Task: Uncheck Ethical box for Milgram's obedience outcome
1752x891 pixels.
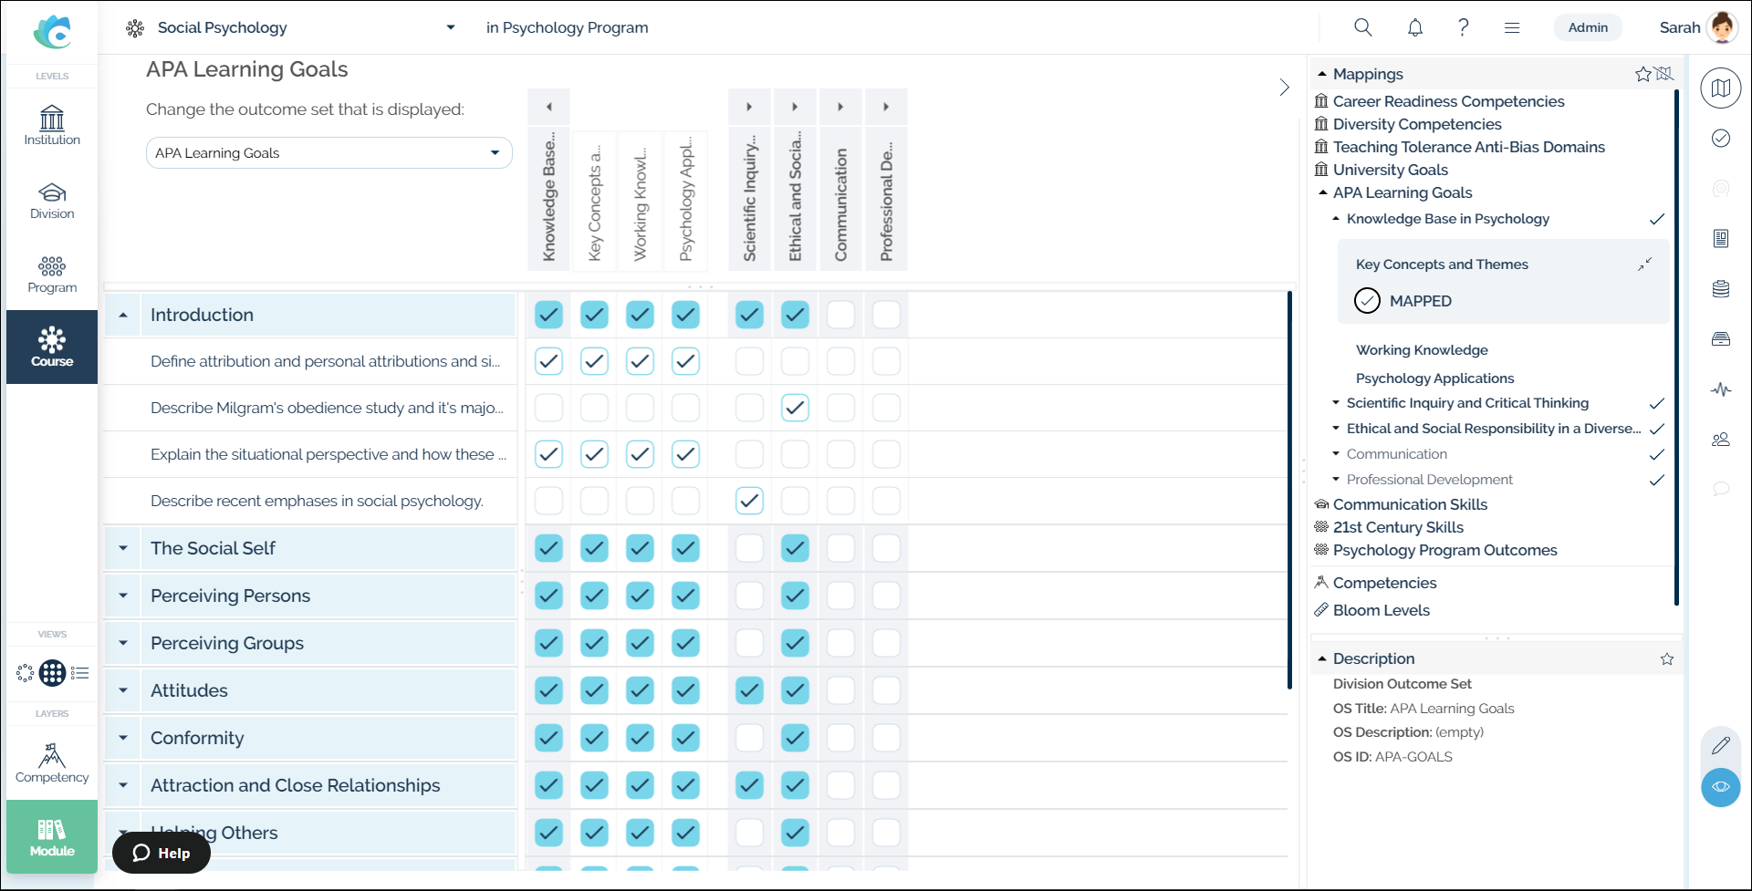Action: coord(795,409)
